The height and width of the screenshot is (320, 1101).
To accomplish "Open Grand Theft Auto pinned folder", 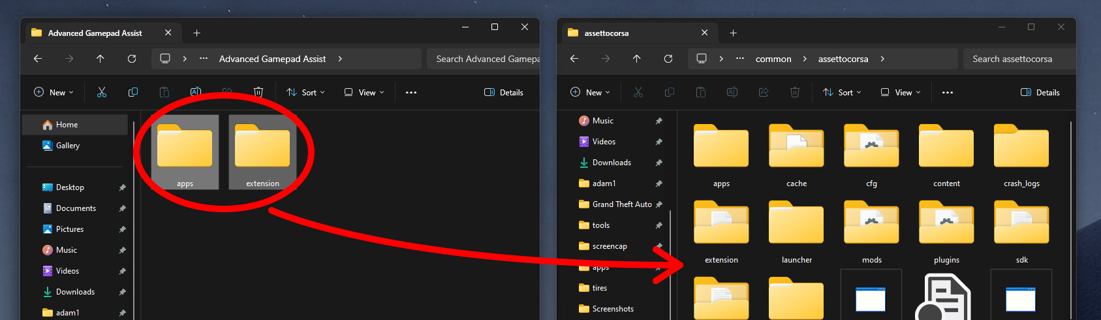I will click(x=621, y=204).
